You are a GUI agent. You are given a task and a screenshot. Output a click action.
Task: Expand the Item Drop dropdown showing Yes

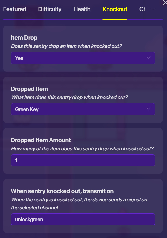click(x=83, y=58)
